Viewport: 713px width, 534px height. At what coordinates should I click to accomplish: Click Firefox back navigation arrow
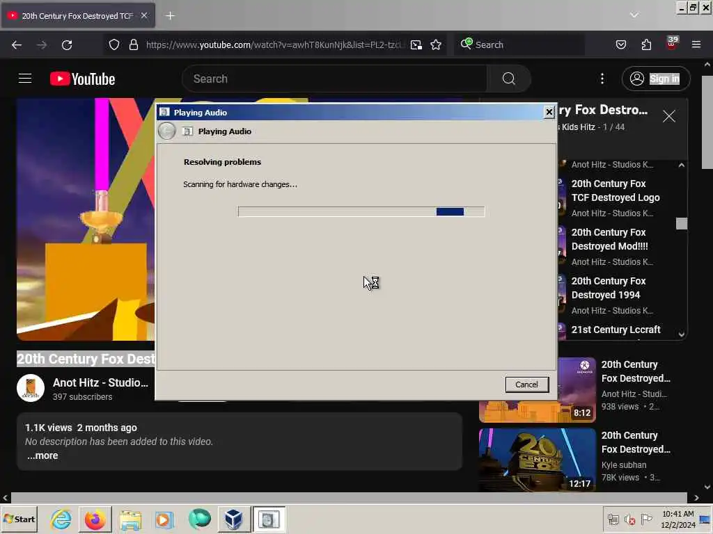17,45
